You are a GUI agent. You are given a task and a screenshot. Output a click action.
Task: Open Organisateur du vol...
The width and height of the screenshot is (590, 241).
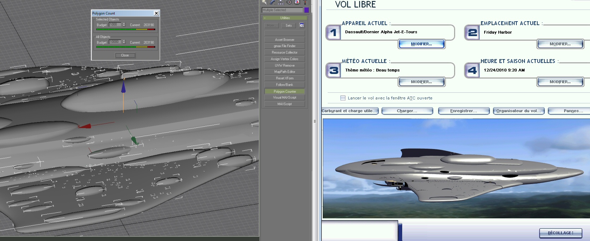[519, 111]
